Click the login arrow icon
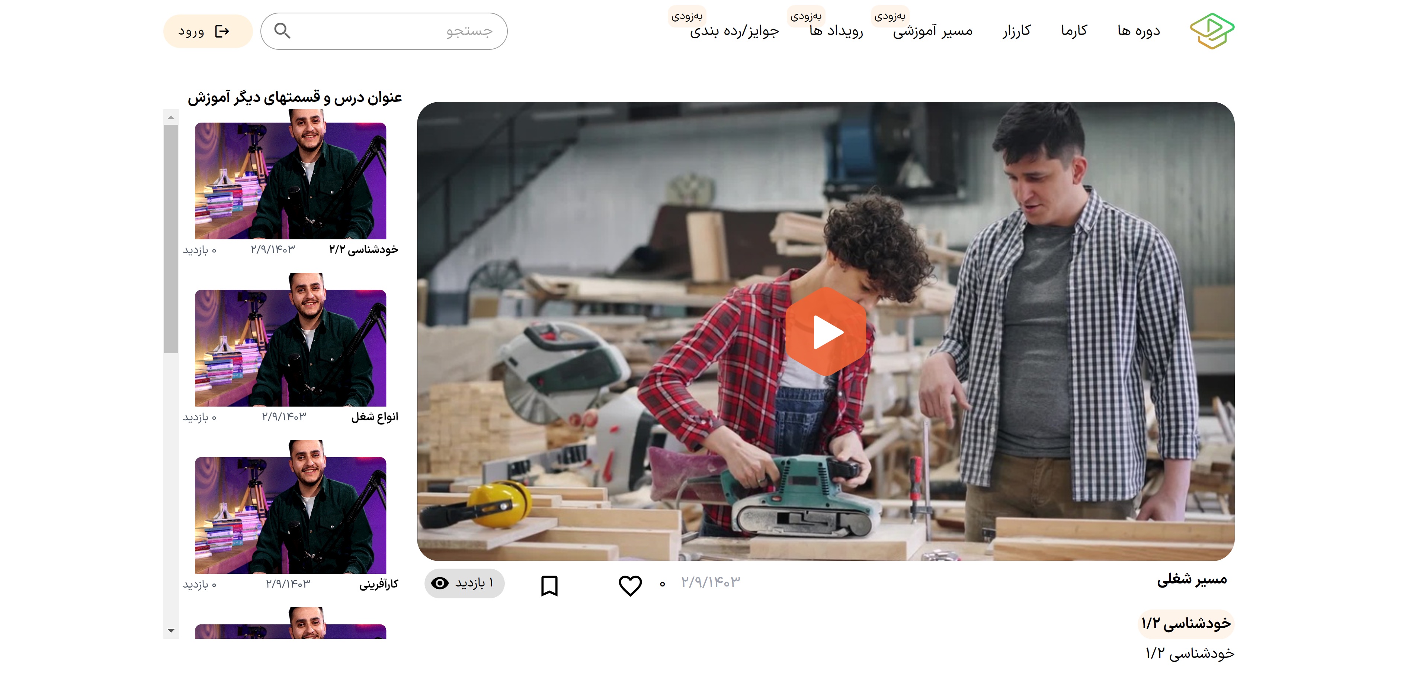Screen dimensions: 1407x679 [x=222, y=31]
